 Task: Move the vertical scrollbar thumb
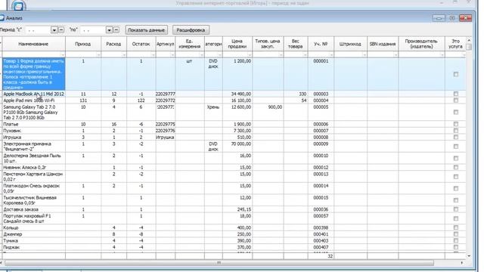[x=469, y=47]
